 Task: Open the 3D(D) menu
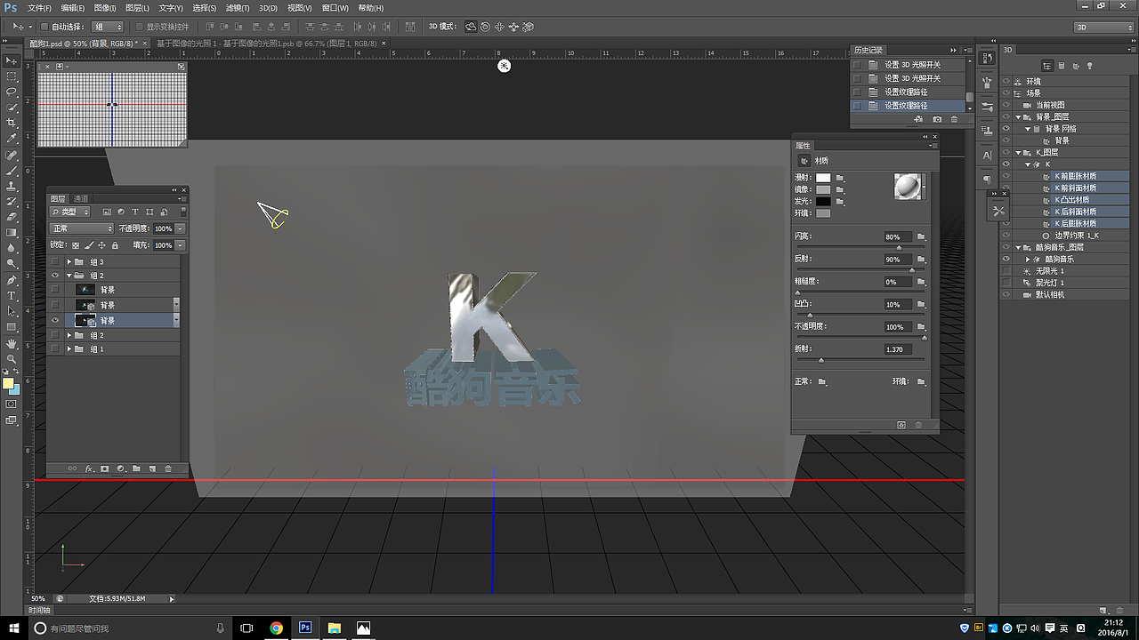268,8
